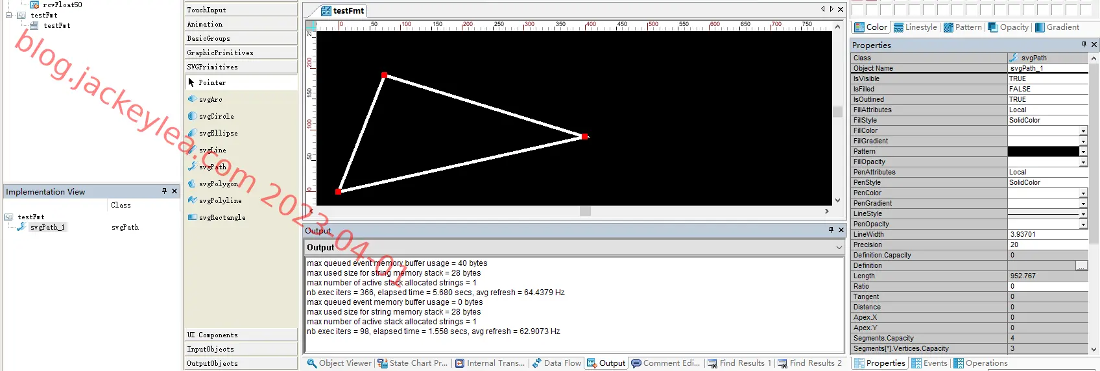
Task: Expand the TouchInput toolbox group
Action: 241,10
